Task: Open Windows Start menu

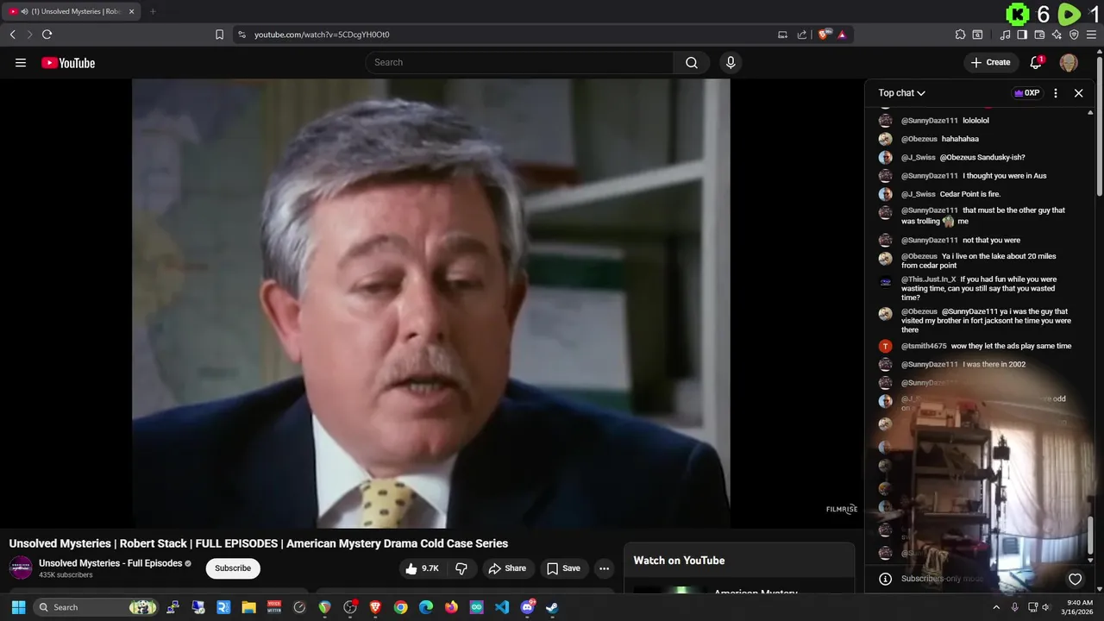Action: click(x=18, y=607)
